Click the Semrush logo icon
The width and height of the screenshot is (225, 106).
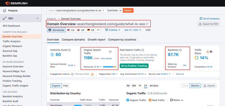click(x=7, y=3)
